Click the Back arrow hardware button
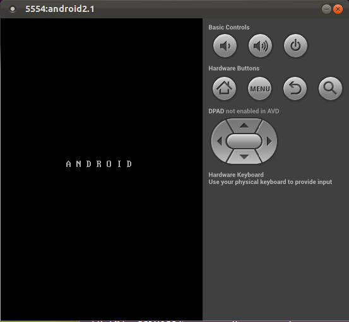The width and height of the screenshot is (349, 322). pyautogui.click(x=295, y=88)
